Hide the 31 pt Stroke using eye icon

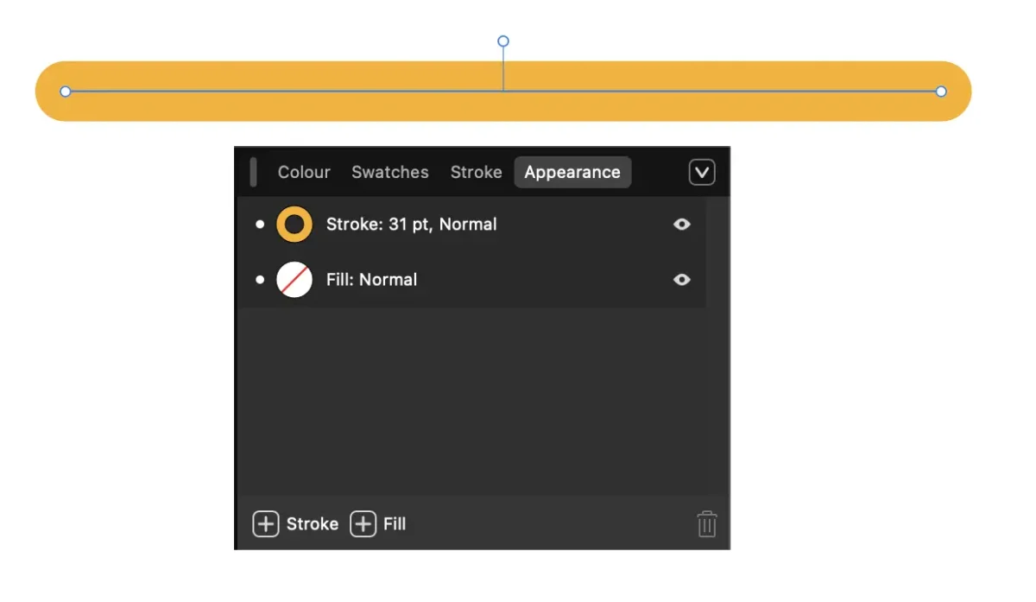(x=682, y=225)
